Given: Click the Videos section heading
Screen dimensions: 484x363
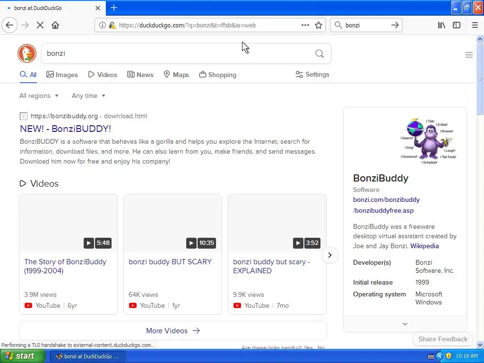Looking at the screenshot, I should (44, 184).
